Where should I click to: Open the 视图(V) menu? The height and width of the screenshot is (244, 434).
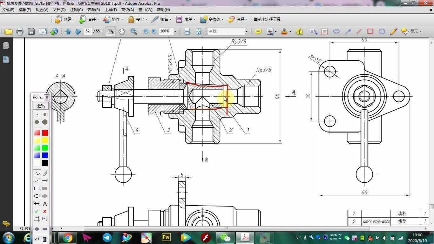click(x=42, y=10)
